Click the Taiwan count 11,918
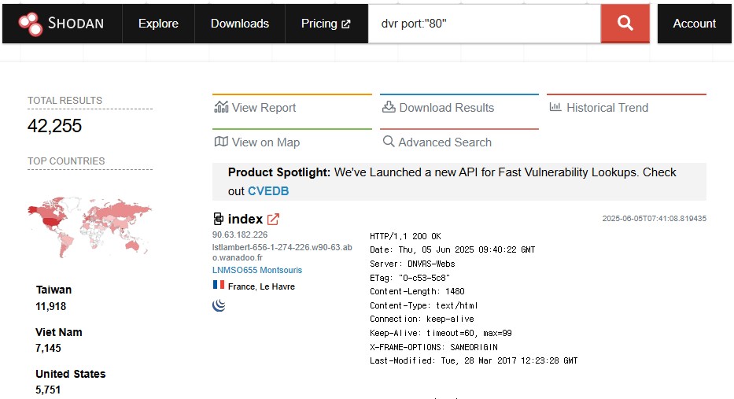This screenshot has width=734, height=399. (51, 307)
